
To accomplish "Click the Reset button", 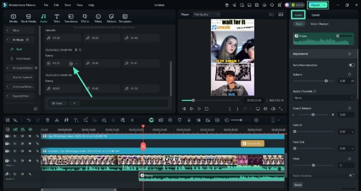I will 298,185.
